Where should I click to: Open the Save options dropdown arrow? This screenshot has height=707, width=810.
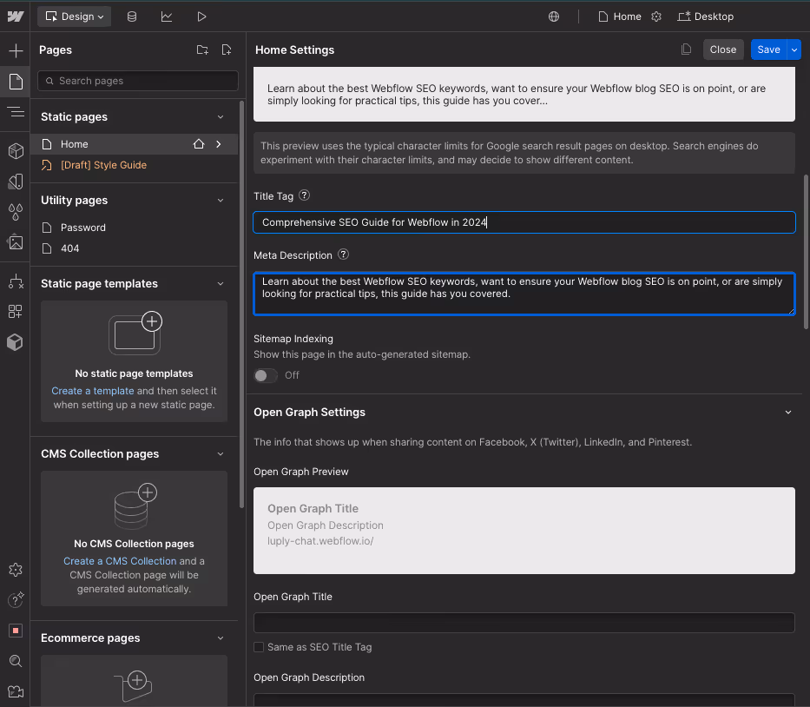coord(794,50)
